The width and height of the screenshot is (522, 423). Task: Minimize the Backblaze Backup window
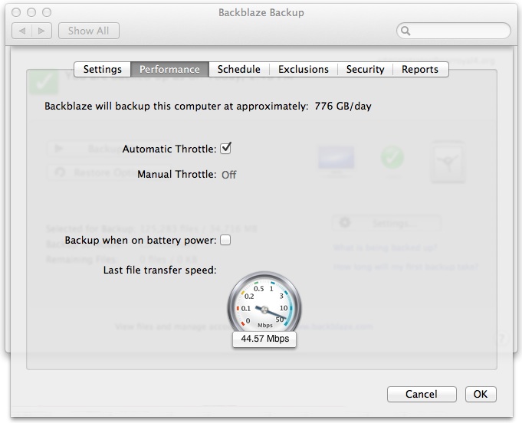tap(31, 12)
